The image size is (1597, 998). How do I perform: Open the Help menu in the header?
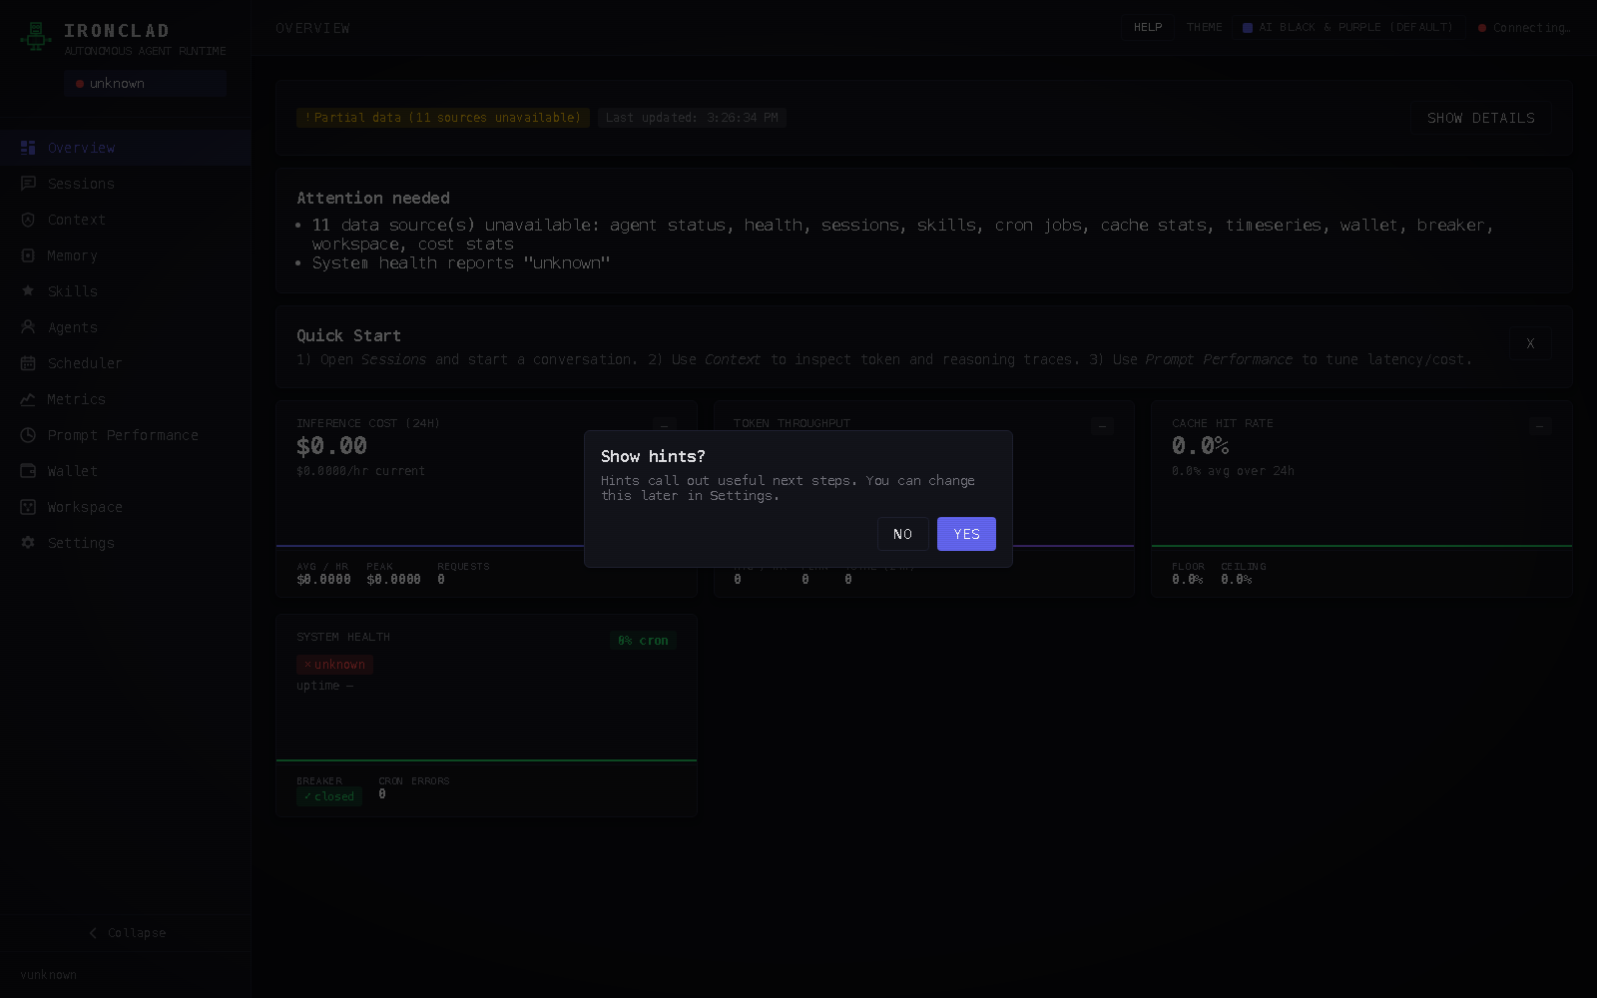1147,27
